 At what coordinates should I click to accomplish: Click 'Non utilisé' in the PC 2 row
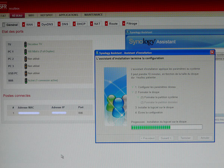point(34,59)
